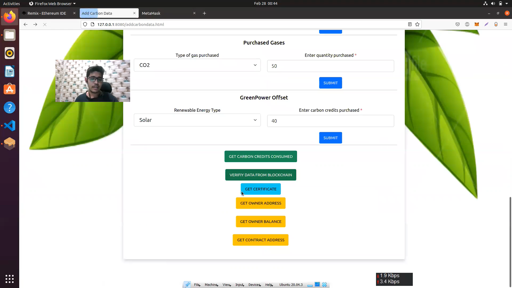Image resolution: width=512 pixels, height=288 pixels.
Task: Submit the Purchased Gases form
Action: coord(330,83)
